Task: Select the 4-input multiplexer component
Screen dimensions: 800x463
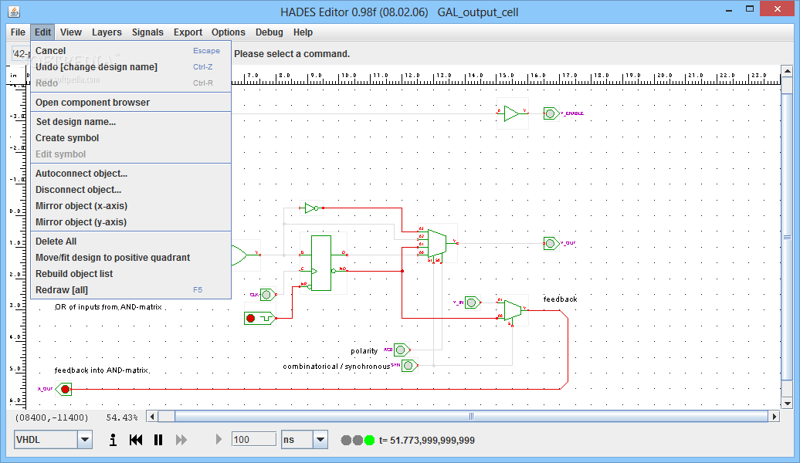Action: pos(437,244)
